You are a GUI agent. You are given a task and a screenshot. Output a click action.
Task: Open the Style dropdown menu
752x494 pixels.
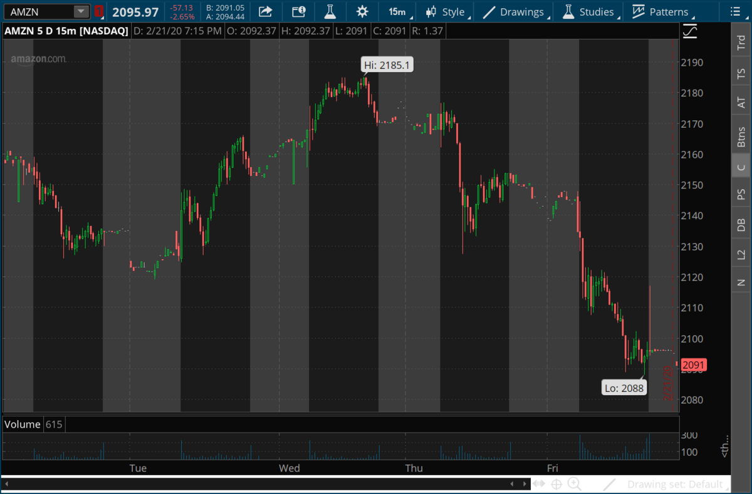447,11
